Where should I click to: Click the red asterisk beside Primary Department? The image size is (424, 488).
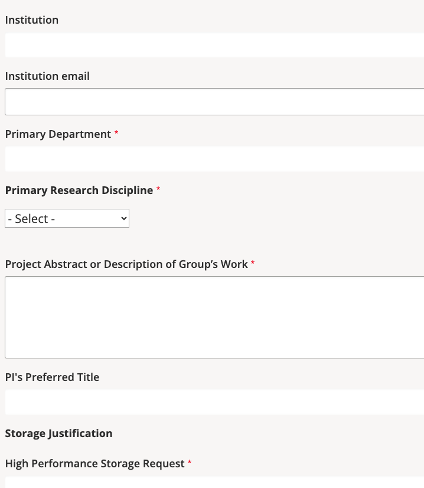116,134
